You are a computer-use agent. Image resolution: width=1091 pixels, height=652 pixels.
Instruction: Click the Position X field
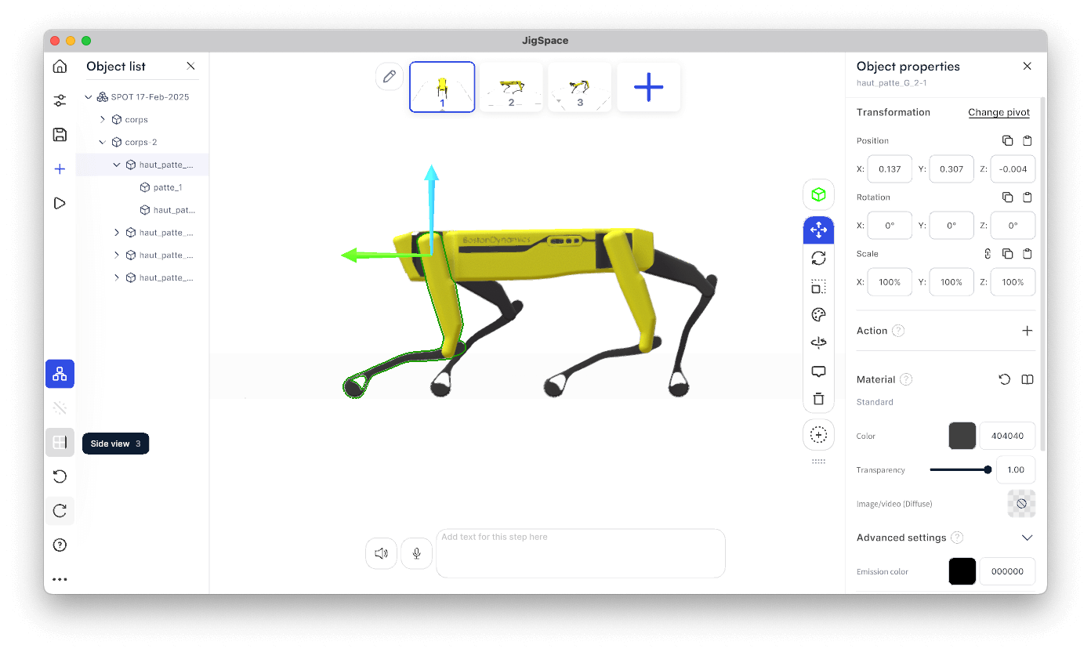tap(890, 169)
